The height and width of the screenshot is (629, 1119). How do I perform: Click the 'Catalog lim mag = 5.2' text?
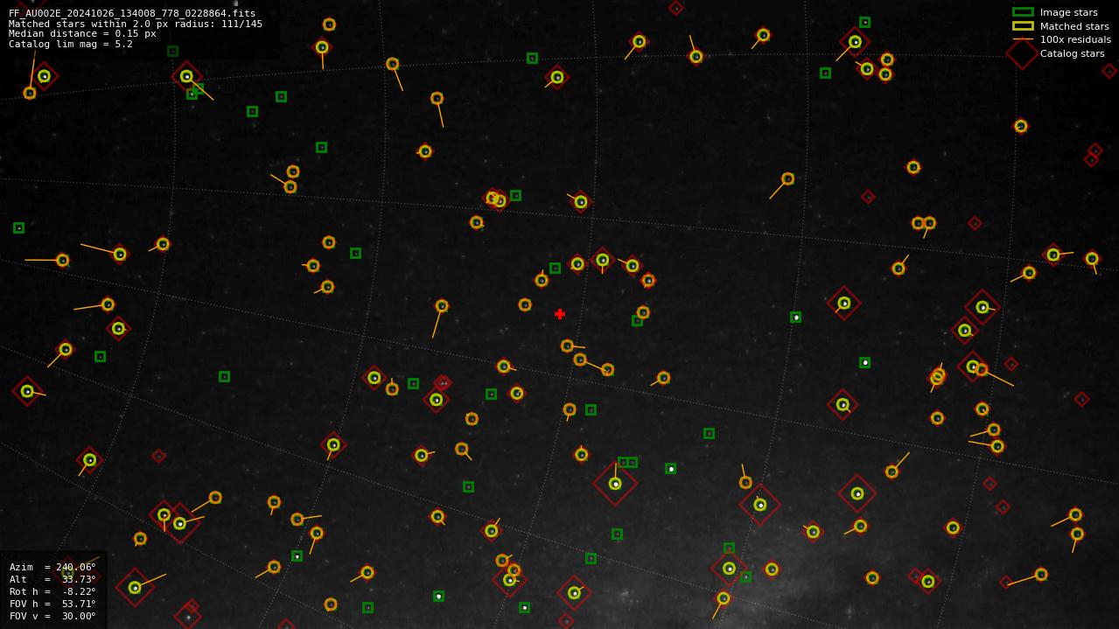click(x=71, y=44)
